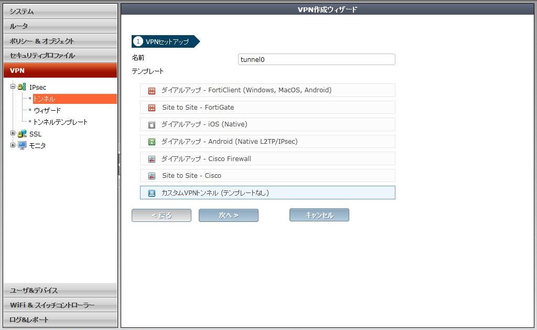Image resolution: width=537 pixels, height=330 pixels.
Task: Open WiFi & スイッチコントローラー section
Action: 60,305
